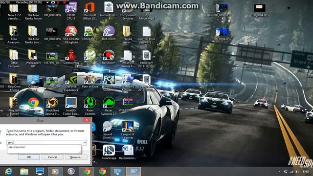Image resolution: width=313 pixels, height=176 pixels.
Task: Open Intel(R) Turbo Boost shortcut
Action: 71,106
